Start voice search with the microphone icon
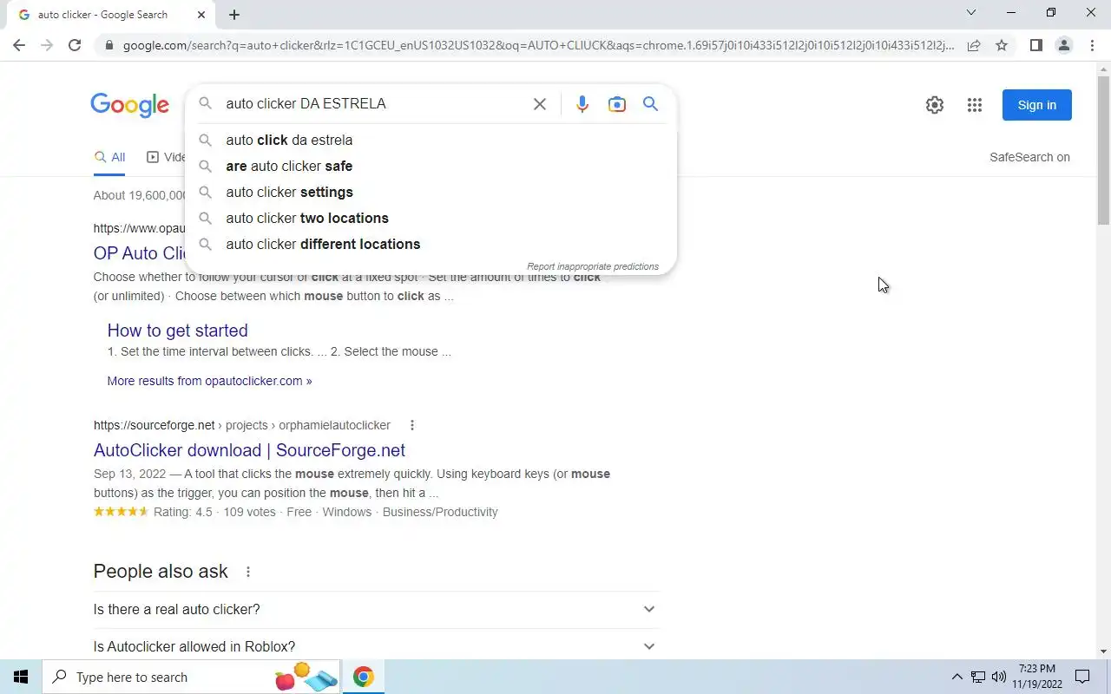1111x694 pixels. (x=582, y=104)
